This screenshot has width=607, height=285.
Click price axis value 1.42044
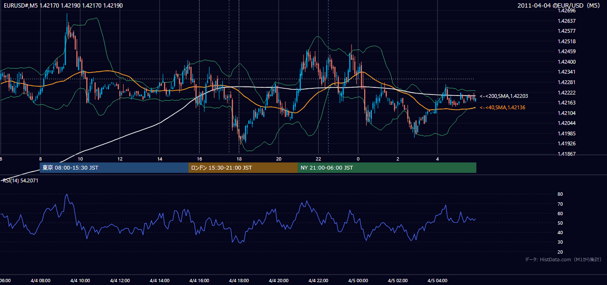click(x=567, y=123)
